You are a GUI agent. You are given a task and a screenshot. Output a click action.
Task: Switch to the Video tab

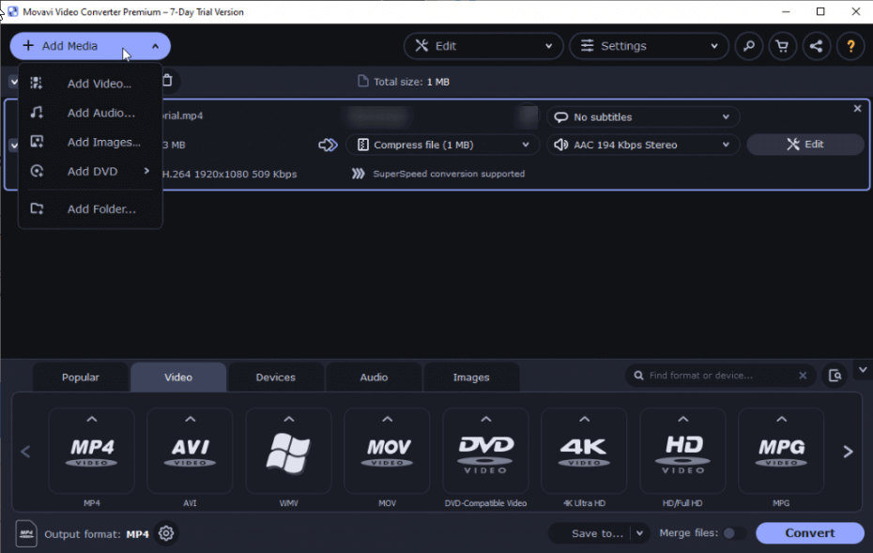[x=178, y=377]
